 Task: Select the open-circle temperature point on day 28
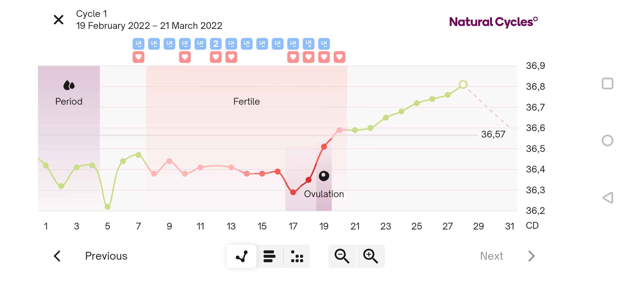click(x=463, y=85)
